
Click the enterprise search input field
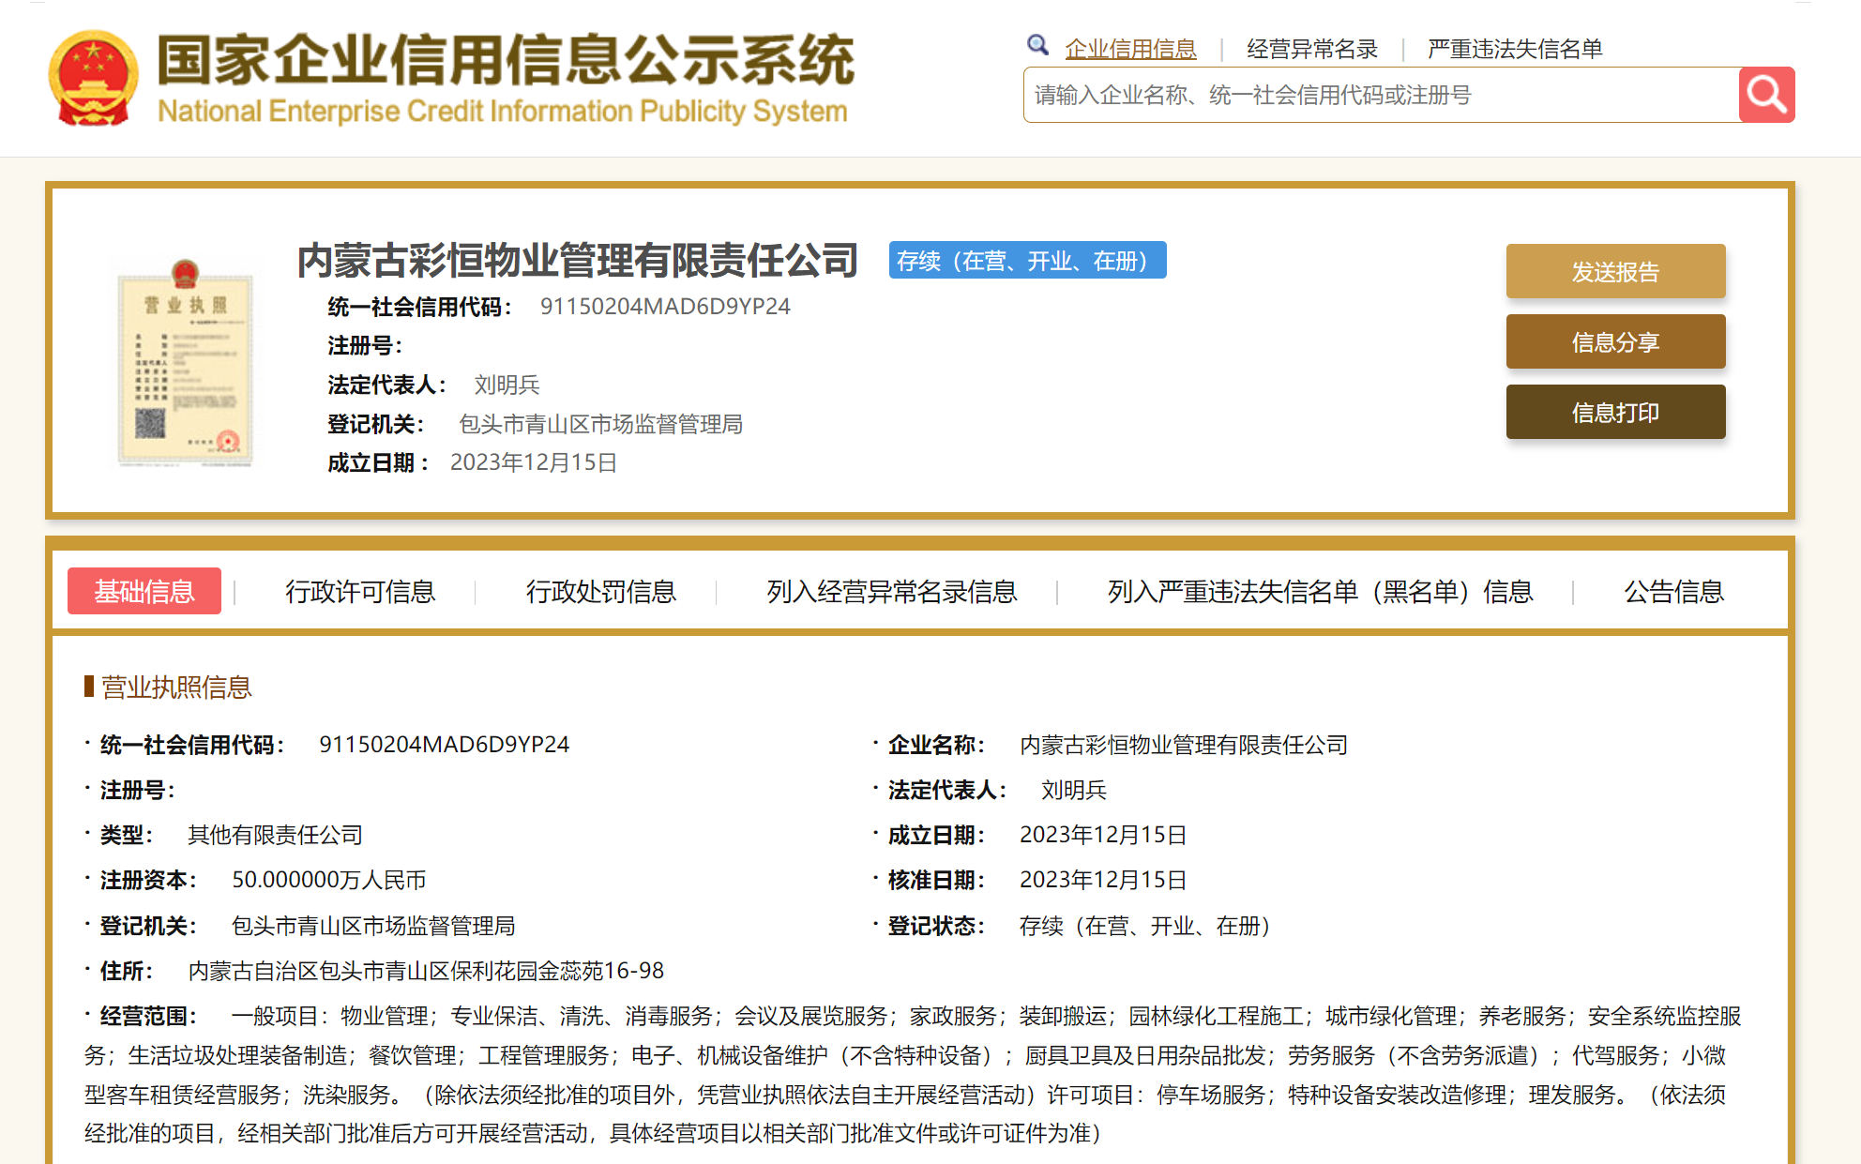tap(1380, 95)
